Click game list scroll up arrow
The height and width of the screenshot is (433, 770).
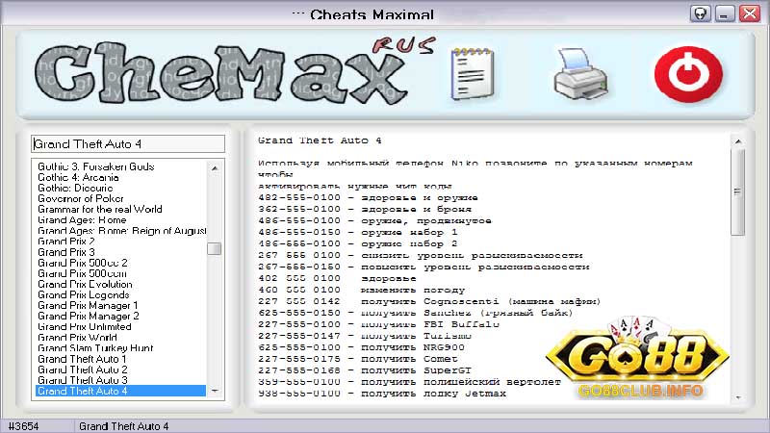(215, 167)
